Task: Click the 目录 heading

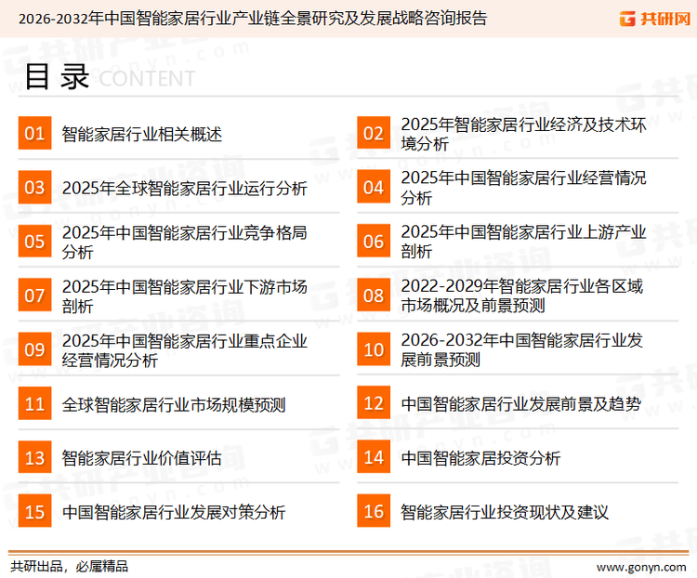Action: click(x=56, y=77)
